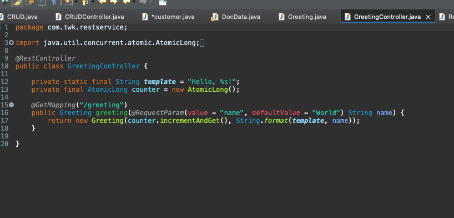Click the Next Annotation down-arrow icon

[69, 3]
